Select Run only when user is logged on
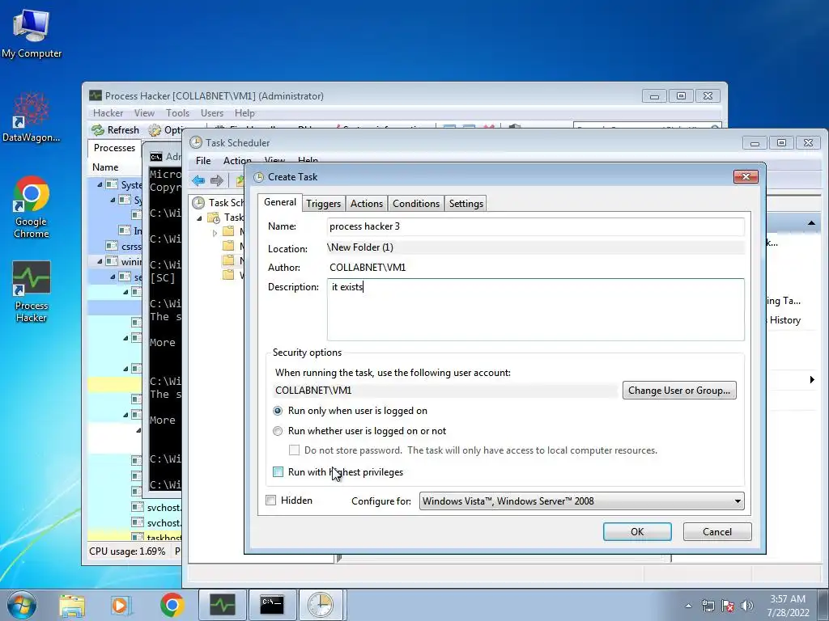The height and width of the screenshot is (621, 829). point(278,411)
